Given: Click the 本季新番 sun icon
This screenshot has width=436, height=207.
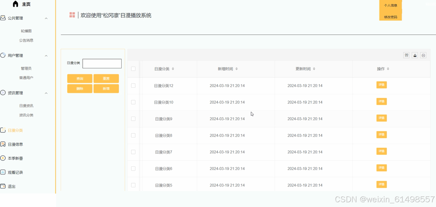Looking at the screenshot, I should (x=3, y=158).
